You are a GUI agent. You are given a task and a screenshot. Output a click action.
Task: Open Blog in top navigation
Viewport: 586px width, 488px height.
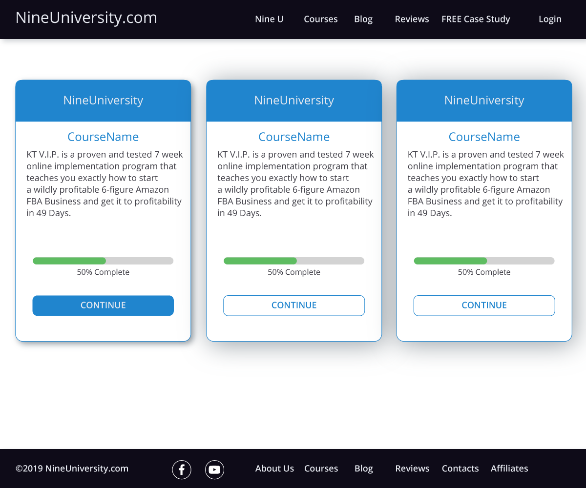pos(363,19)
